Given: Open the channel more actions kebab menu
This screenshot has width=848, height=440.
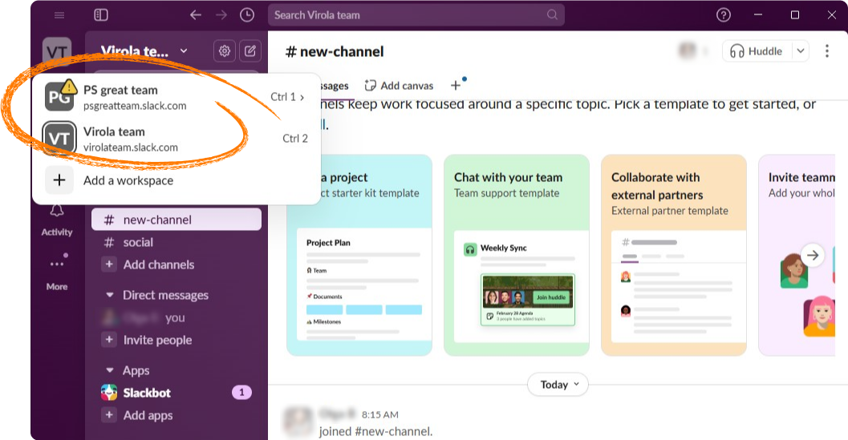Looking at the screenshot, I should (826, 51).
